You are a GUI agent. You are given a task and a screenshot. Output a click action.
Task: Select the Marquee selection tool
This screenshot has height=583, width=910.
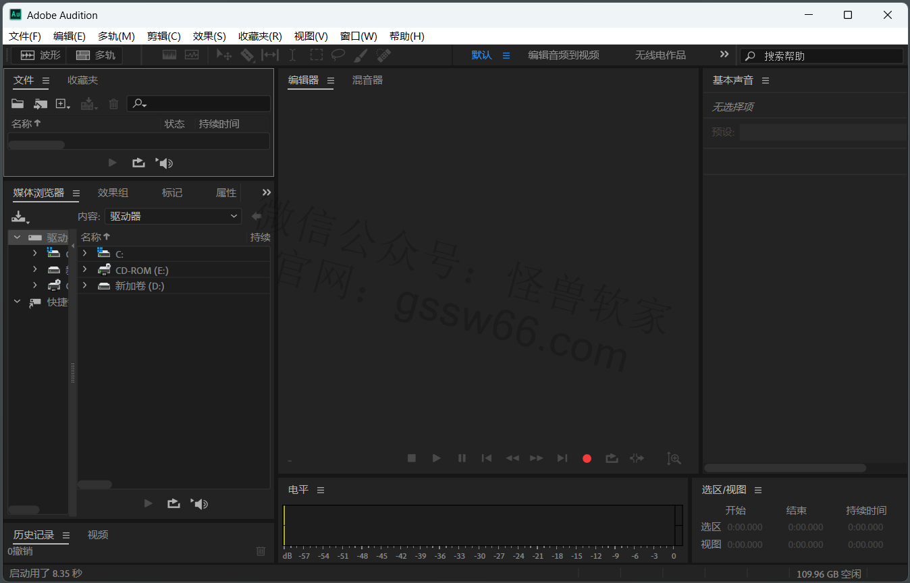pos(316,55)
